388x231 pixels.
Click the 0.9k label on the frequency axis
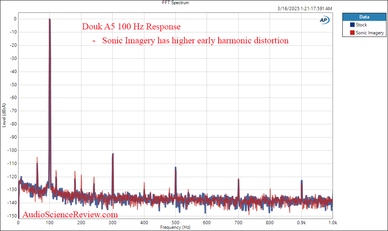301,223
